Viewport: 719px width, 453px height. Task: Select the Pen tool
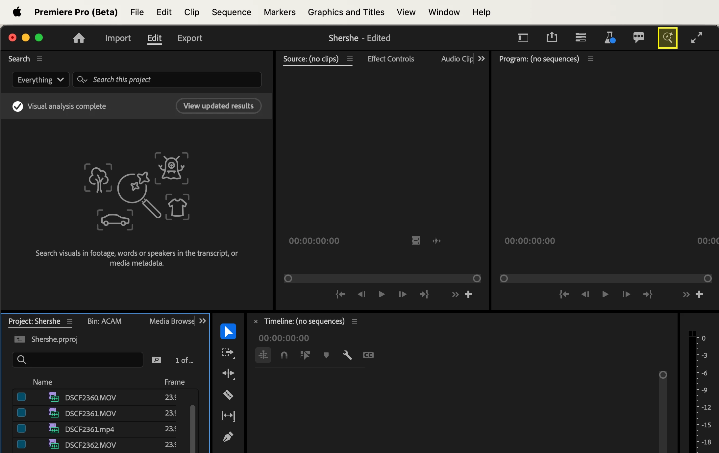pyautogui.click(x=228, y=437)
